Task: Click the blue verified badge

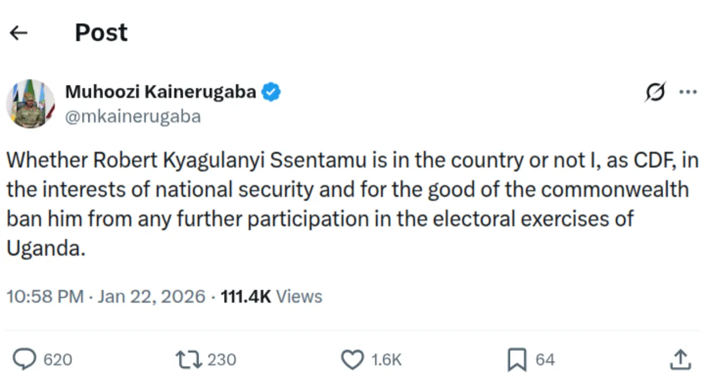Action: 271,92
